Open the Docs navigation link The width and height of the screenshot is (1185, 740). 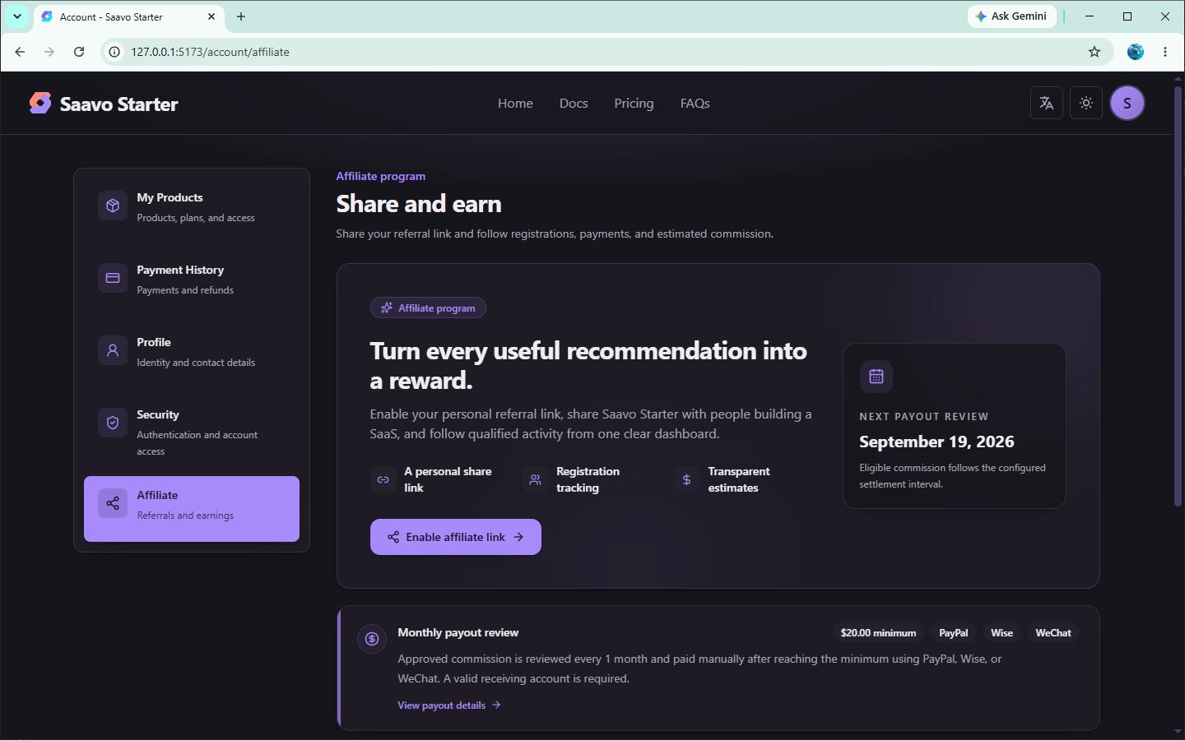pyautogui.click(x=574, y=104)
